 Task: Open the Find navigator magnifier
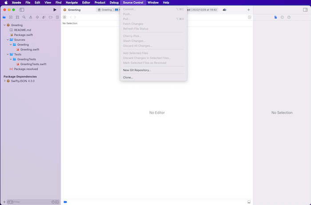pos(24,17)
